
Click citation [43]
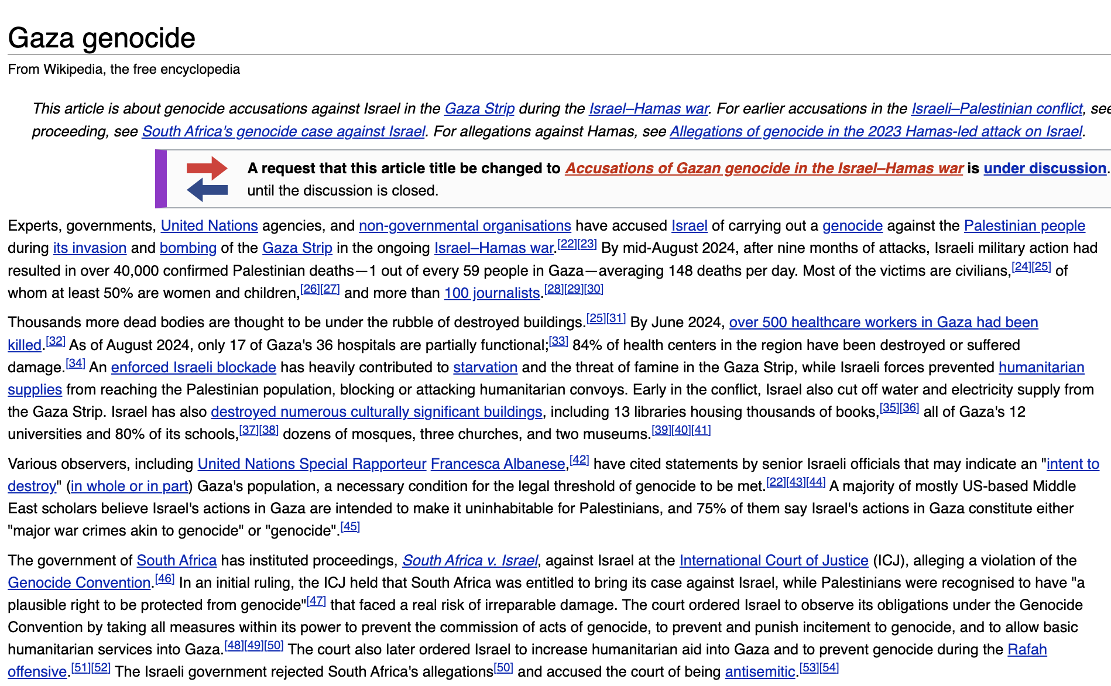pyautogui.click(x=796, y=482)
